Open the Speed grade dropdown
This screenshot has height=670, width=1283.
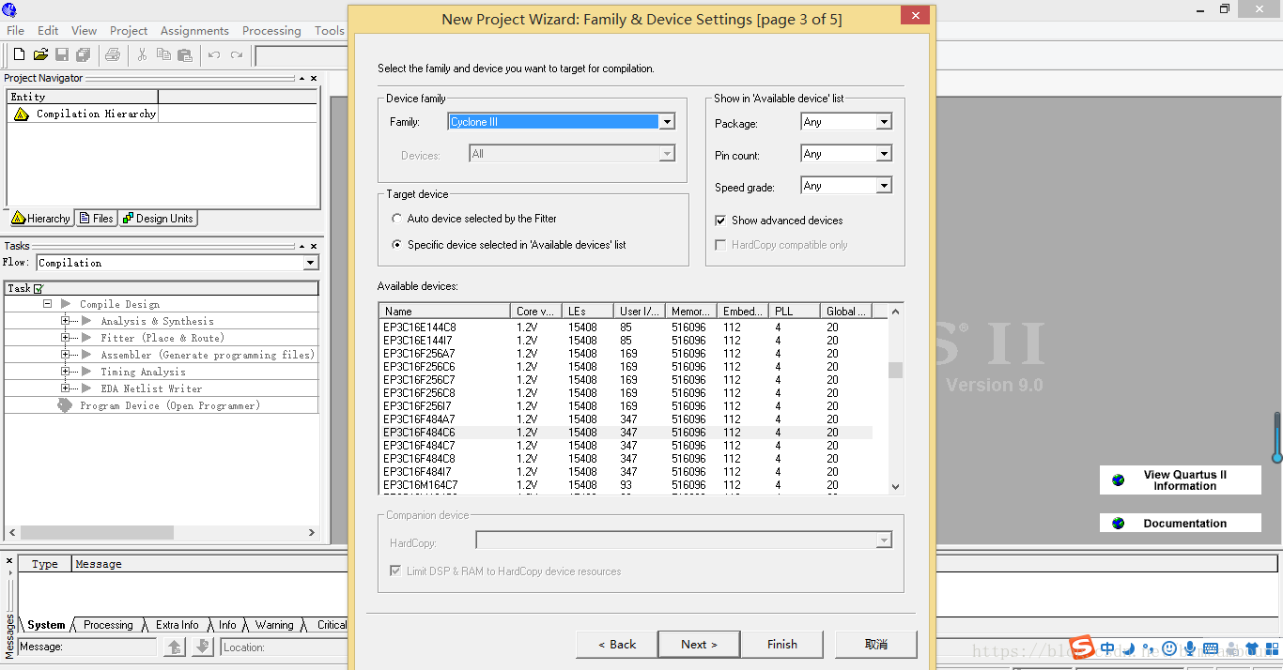pyautogui.click(x=883, y=186)
